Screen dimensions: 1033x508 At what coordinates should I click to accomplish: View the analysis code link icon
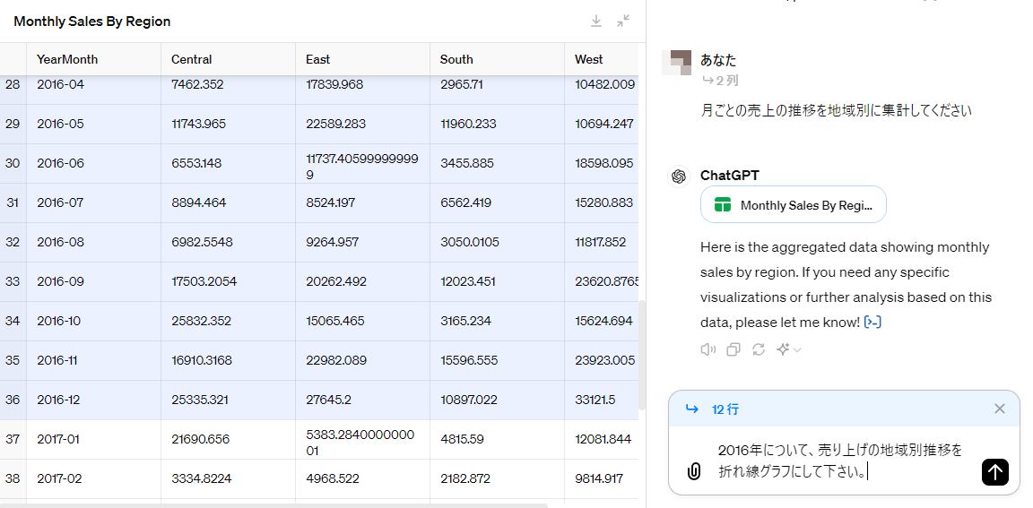pos(872,322)
